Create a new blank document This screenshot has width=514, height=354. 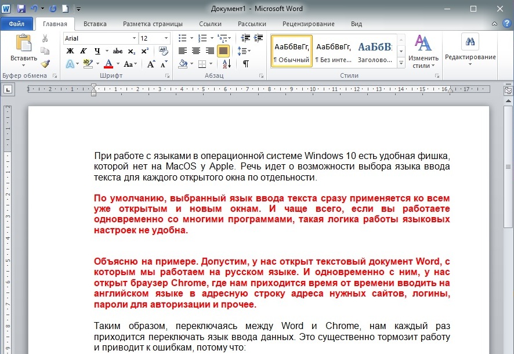pos(65,9)
